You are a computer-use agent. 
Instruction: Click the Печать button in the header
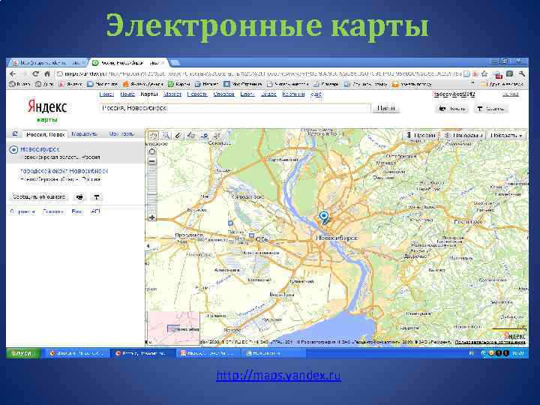point(451,109)
